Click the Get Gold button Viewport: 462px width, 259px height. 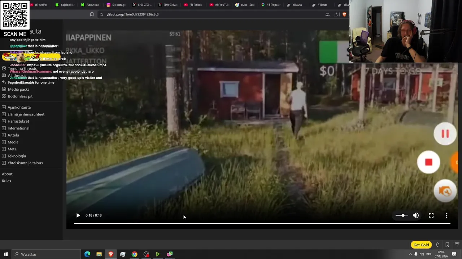pyautogui.click(x=421, y=245)
